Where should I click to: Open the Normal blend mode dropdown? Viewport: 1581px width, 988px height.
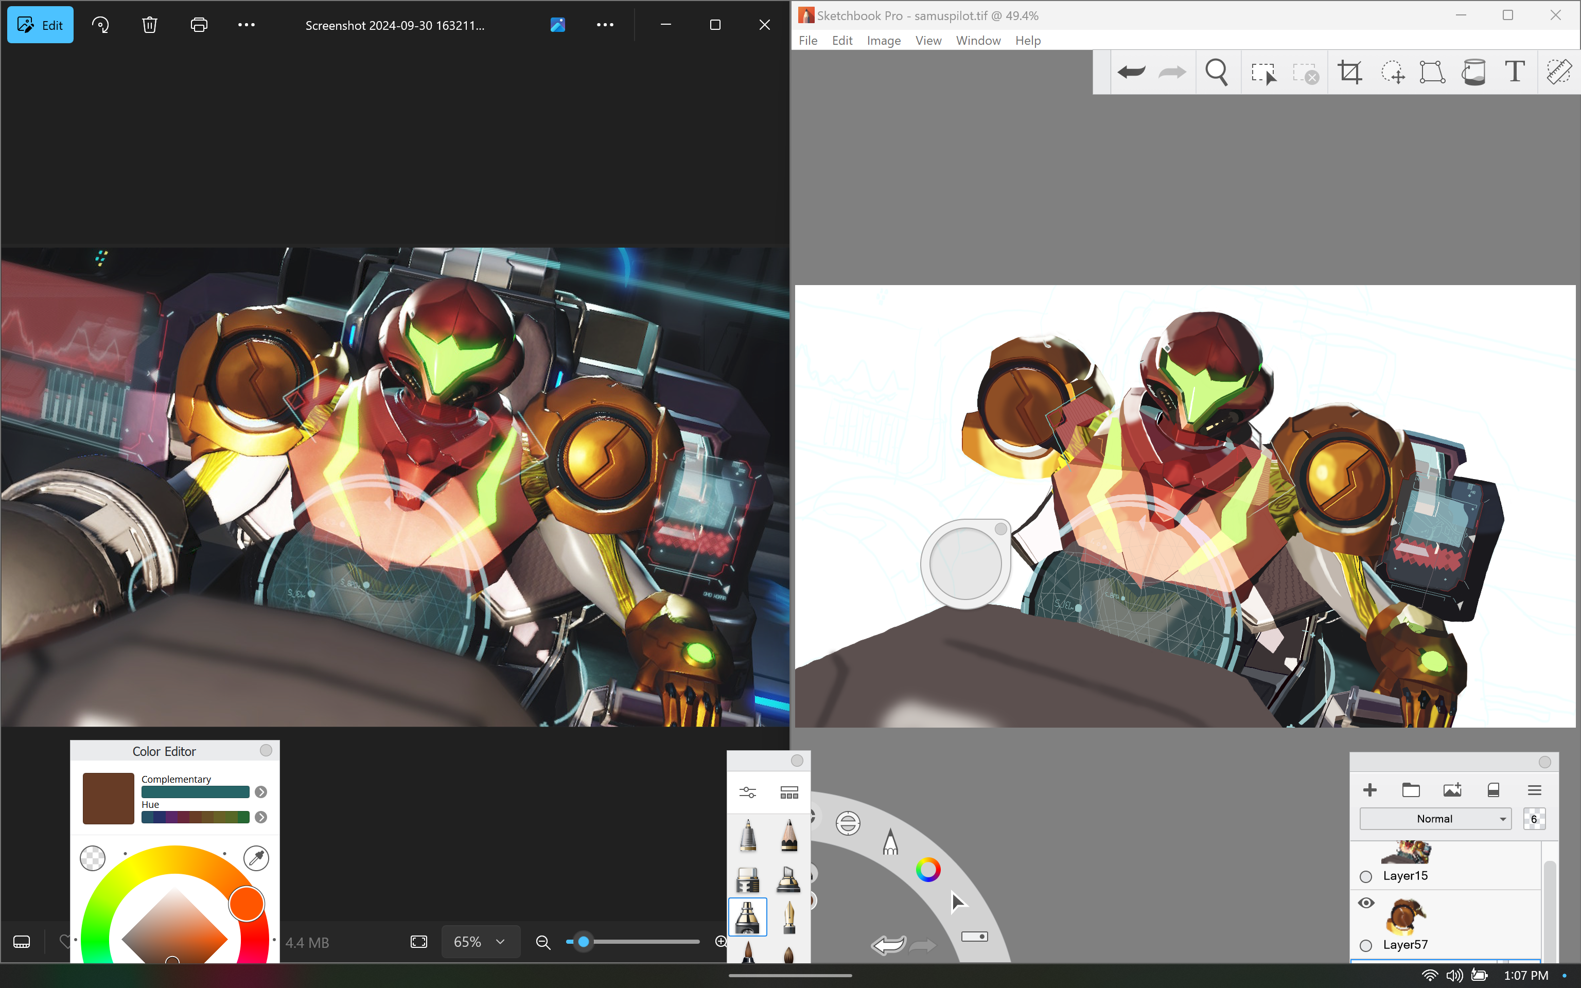(x=1435, y=819)
